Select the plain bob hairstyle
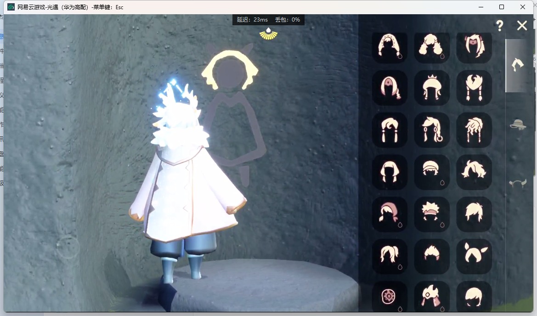The height and width of the screenshot is (316, 537). 390,172
